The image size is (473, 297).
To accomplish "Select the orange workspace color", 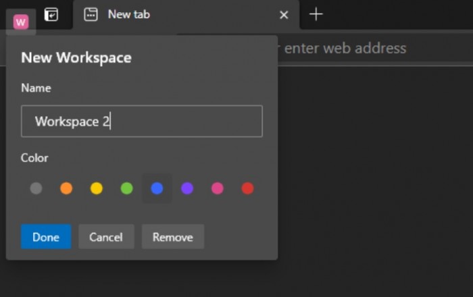I will point(66,188).
